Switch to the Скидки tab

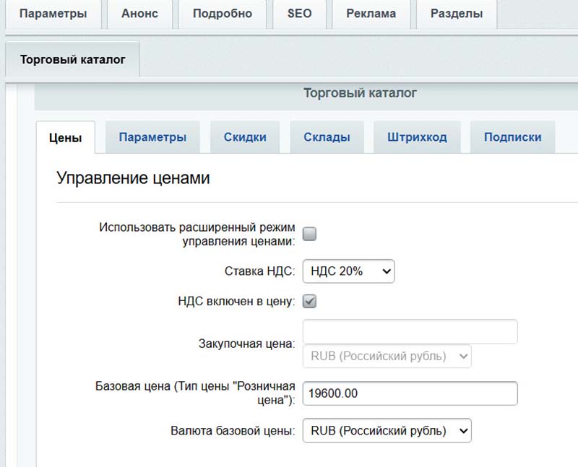point(244,136)
